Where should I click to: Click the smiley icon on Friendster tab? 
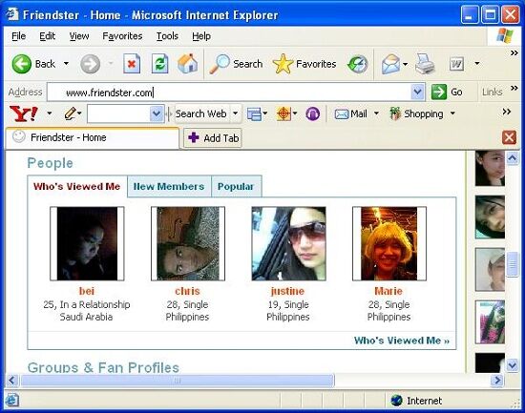tap(19, 136)
